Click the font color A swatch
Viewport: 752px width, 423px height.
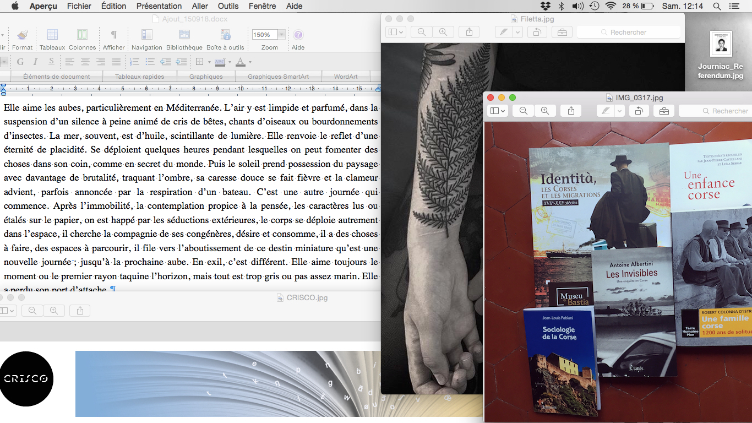(240, 62)
